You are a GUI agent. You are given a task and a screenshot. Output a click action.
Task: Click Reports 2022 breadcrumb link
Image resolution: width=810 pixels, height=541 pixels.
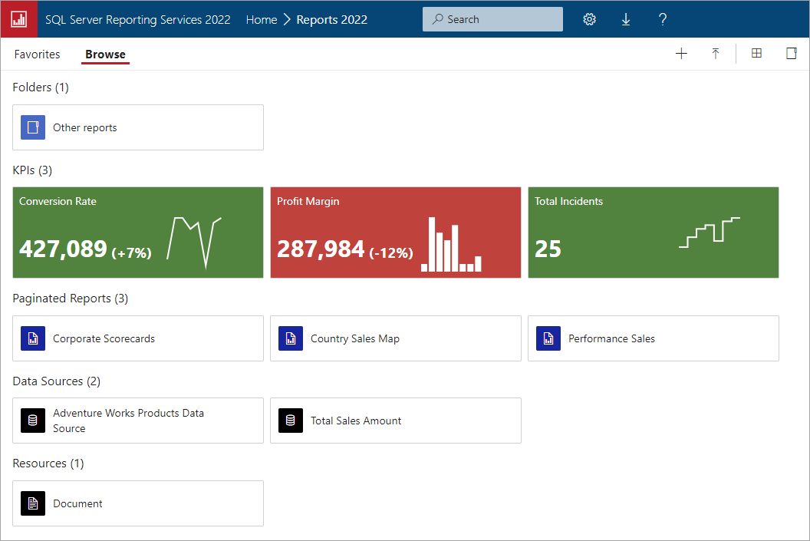click(x=331, y=20)
